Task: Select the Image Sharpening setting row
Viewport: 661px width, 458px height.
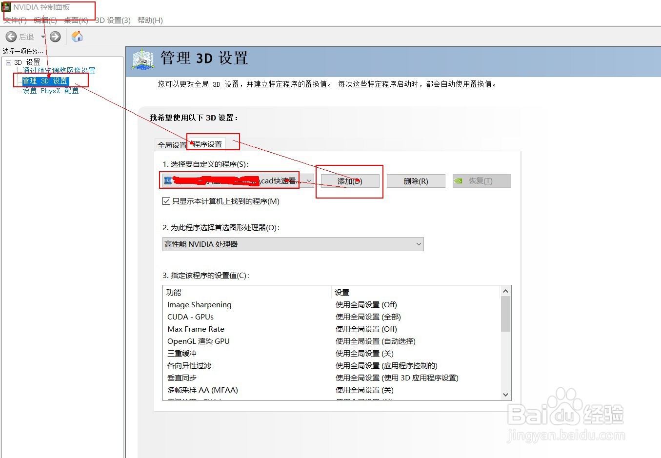Action: tap(331, 305)
